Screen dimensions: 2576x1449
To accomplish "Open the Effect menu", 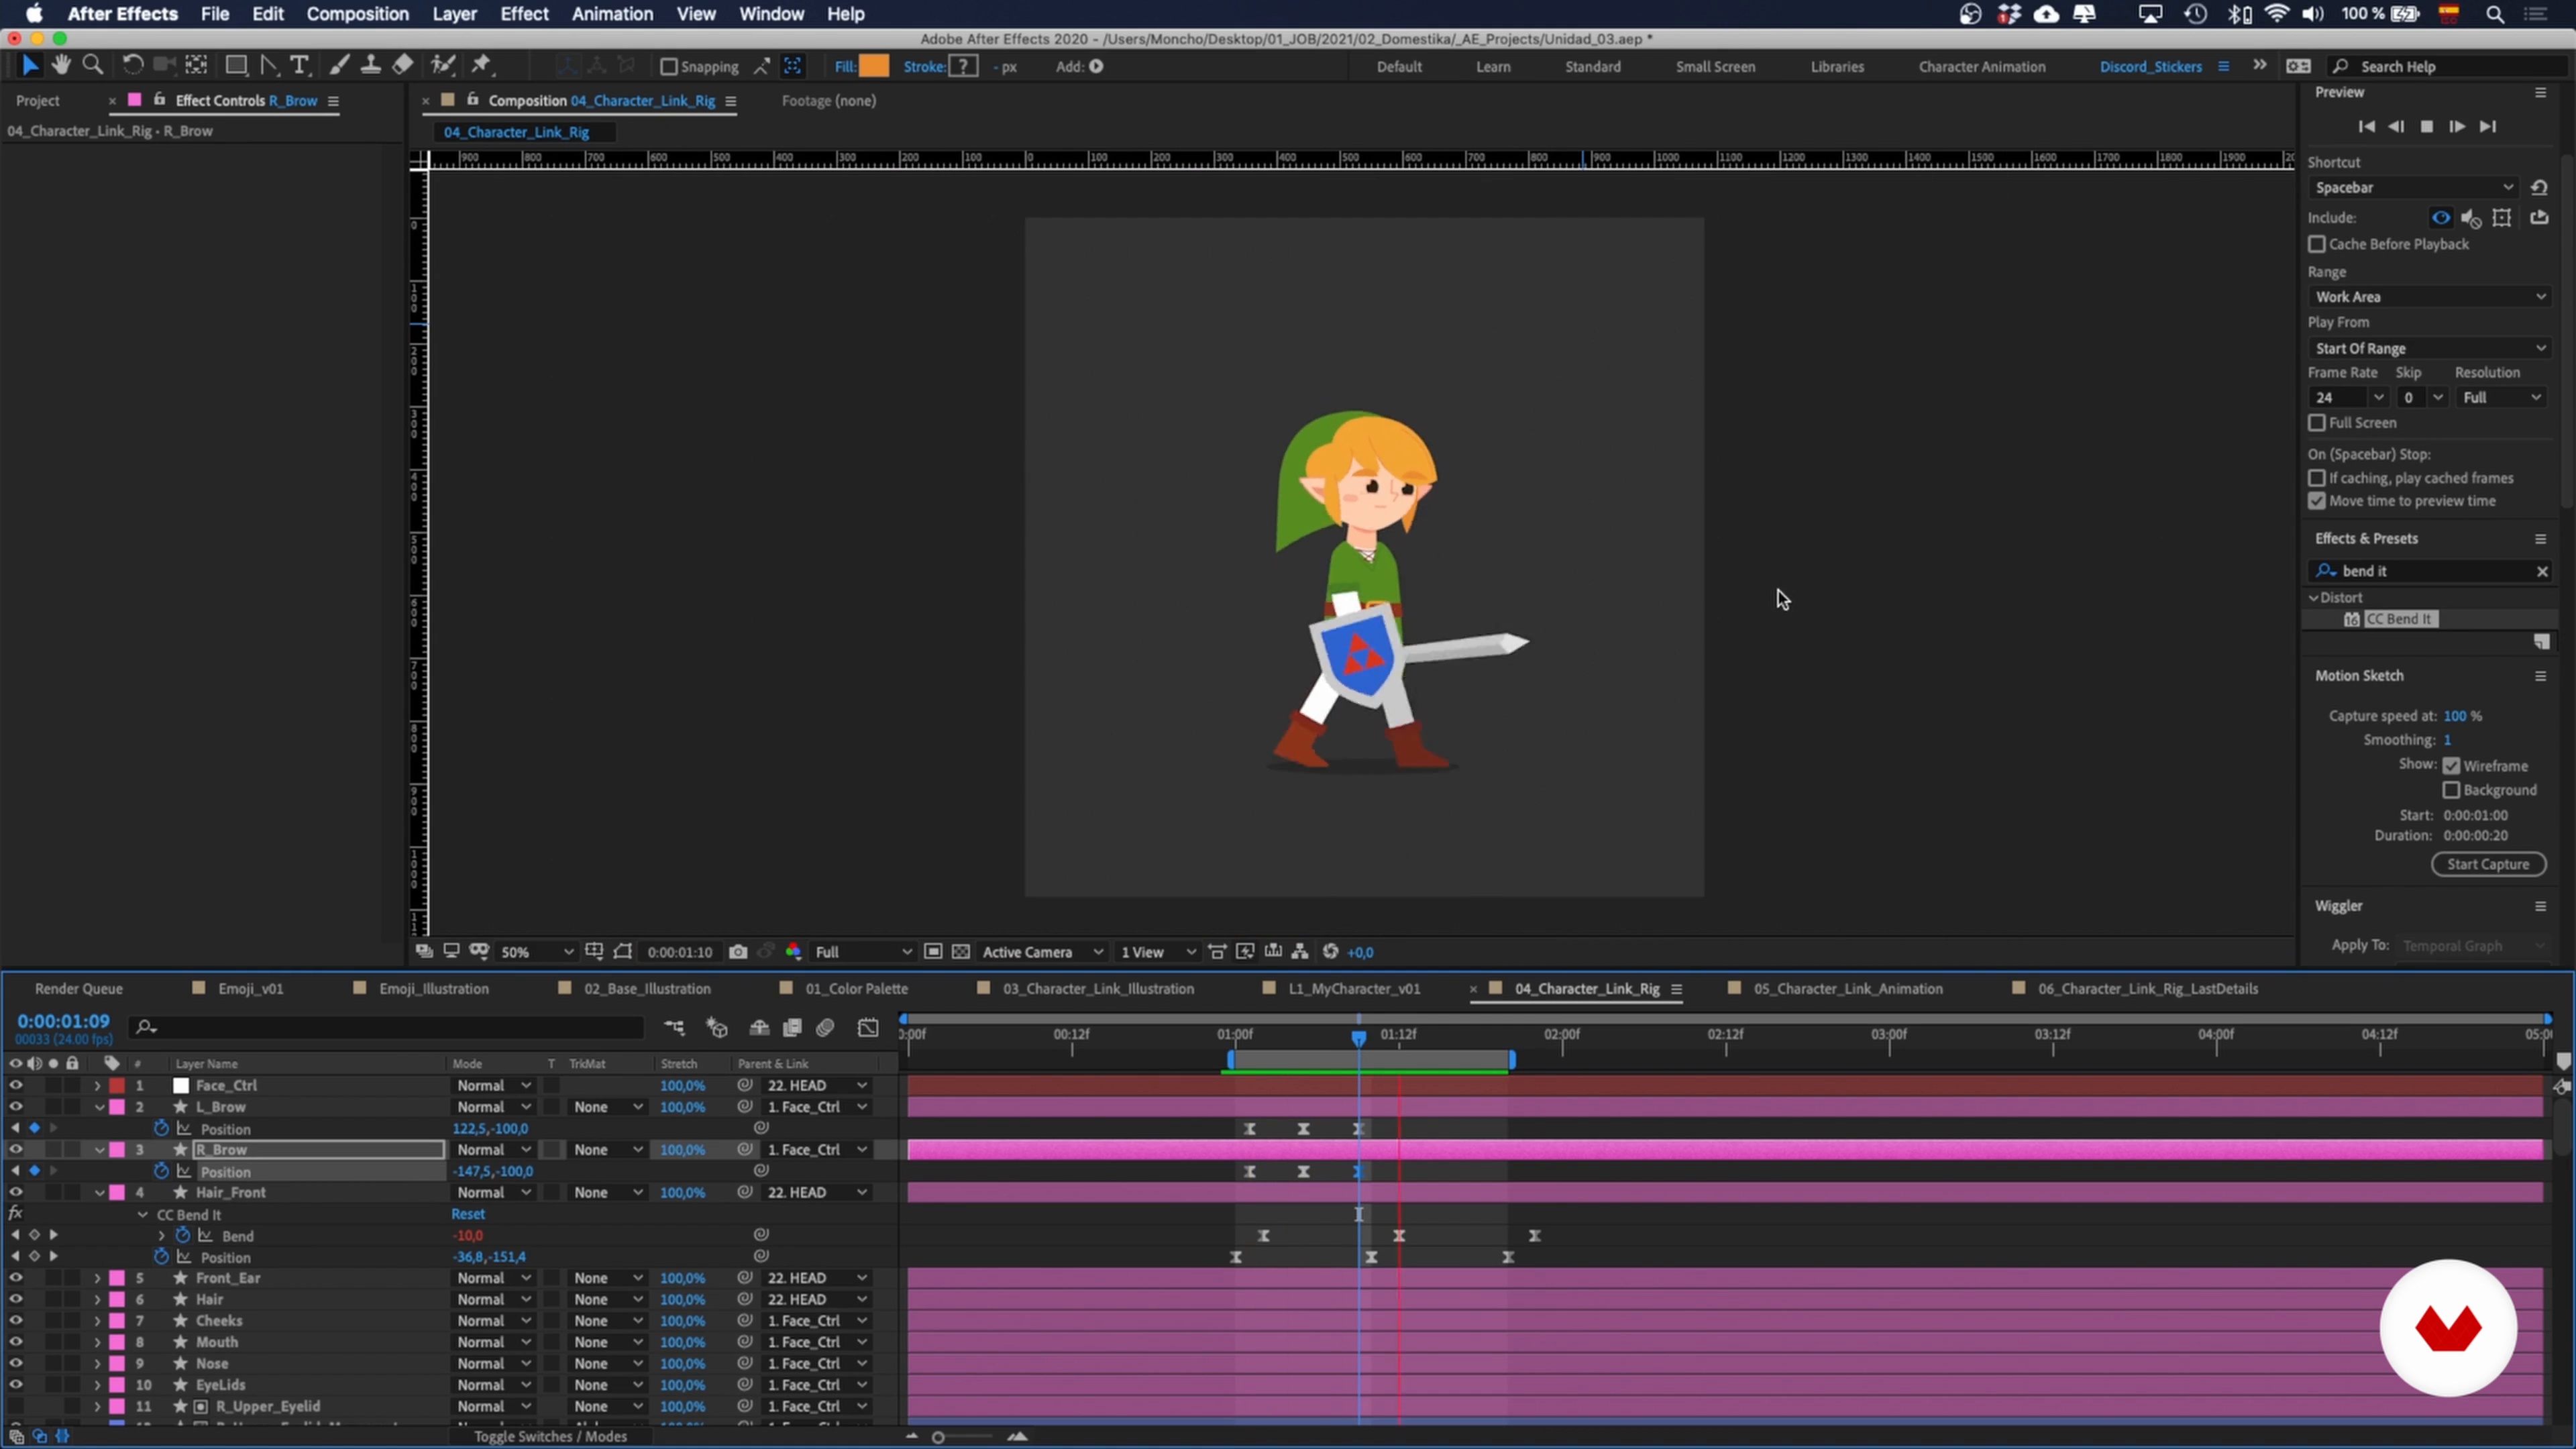I will point(524,14).
